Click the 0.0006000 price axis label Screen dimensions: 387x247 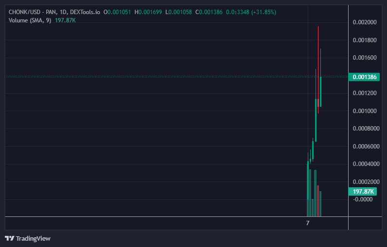pos(366,146)
